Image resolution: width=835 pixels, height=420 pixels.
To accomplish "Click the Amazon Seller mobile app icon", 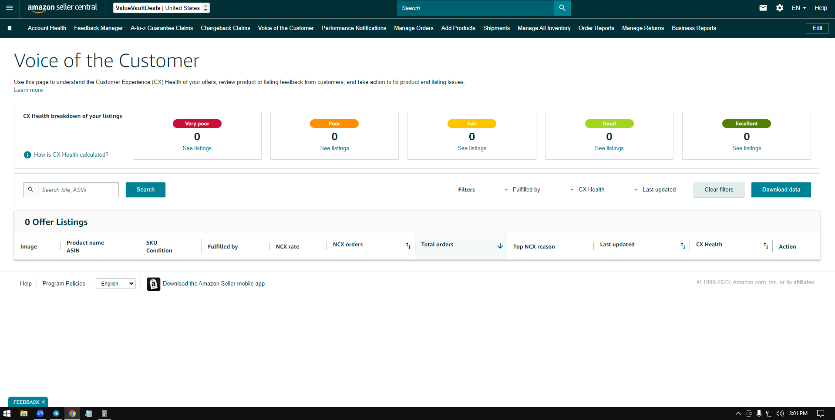I will (x=153, y=284).
